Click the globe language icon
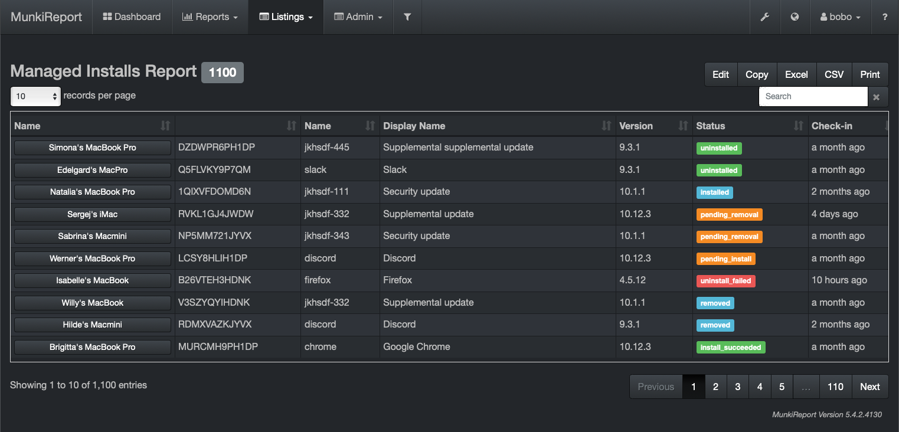The height and width of the screenshot is (432, 899). (x=795, y=17)
